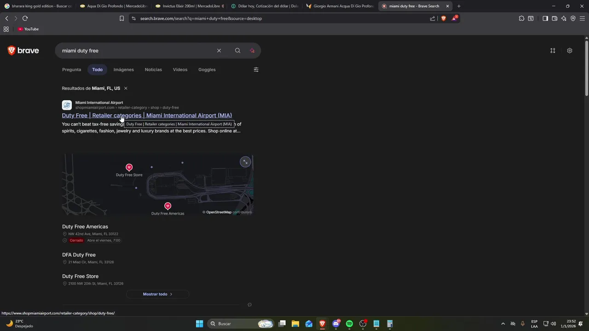589x331 pixels.
Task: Open the apps grid in bookmarks bar
Action: [x=6, y=29]
